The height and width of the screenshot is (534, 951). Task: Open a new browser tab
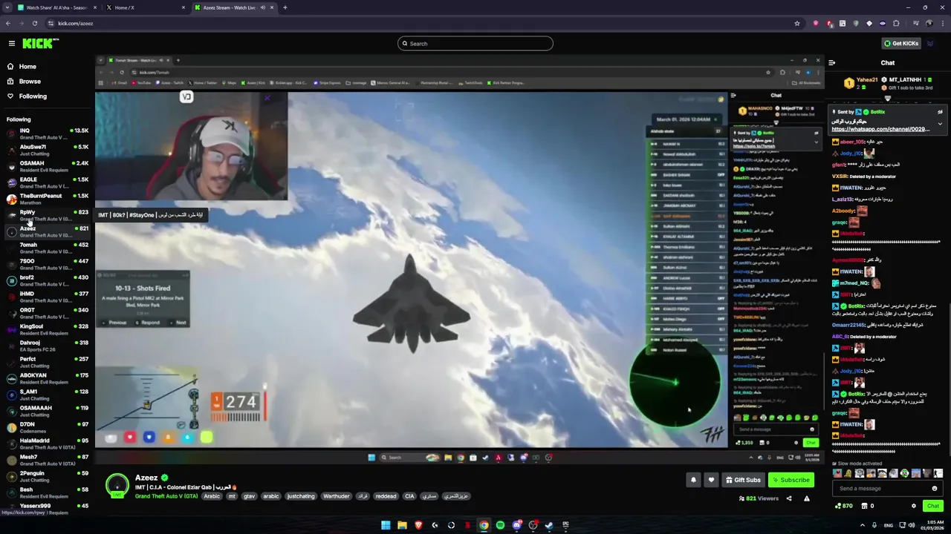pos(285,7)
